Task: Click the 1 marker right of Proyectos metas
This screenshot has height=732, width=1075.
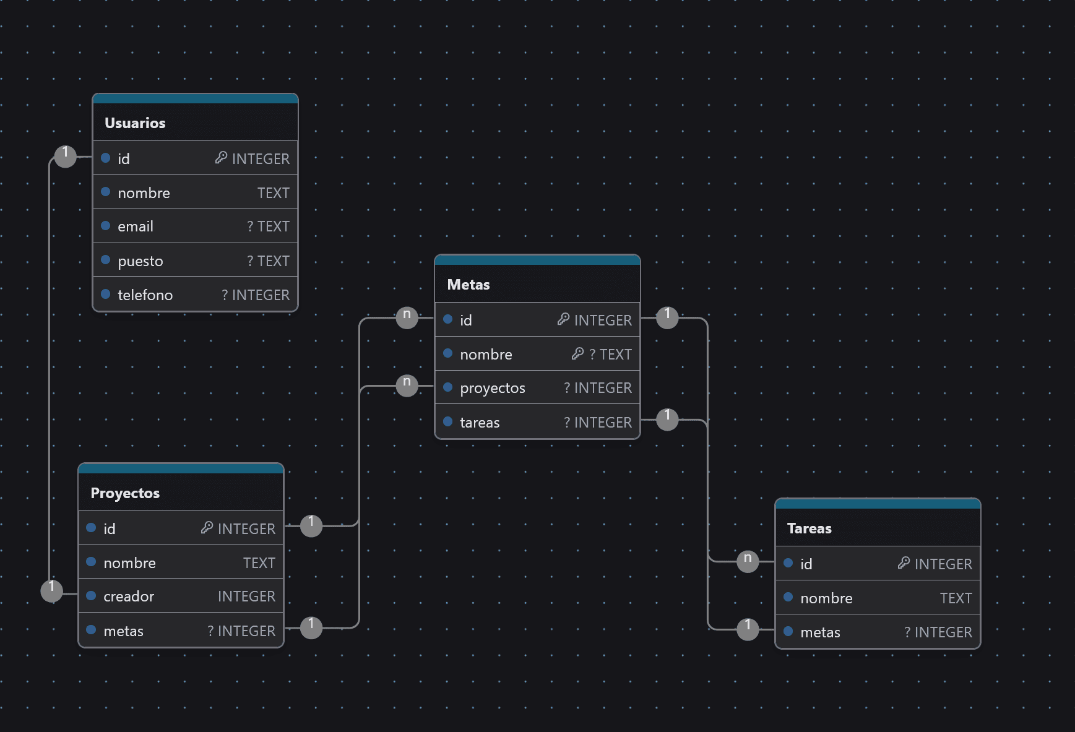Action: [311, 627]
